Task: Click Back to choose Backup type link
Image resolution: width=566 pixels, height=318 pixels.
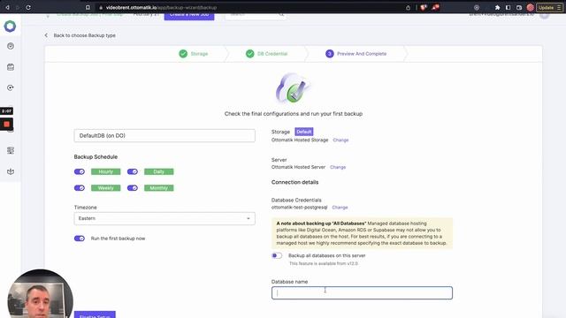Action: tap(85, 35)
